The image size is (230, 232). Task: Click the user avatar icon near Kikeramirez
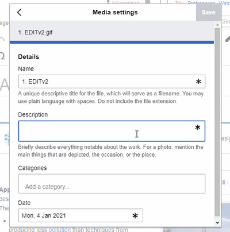click(108, 2)
